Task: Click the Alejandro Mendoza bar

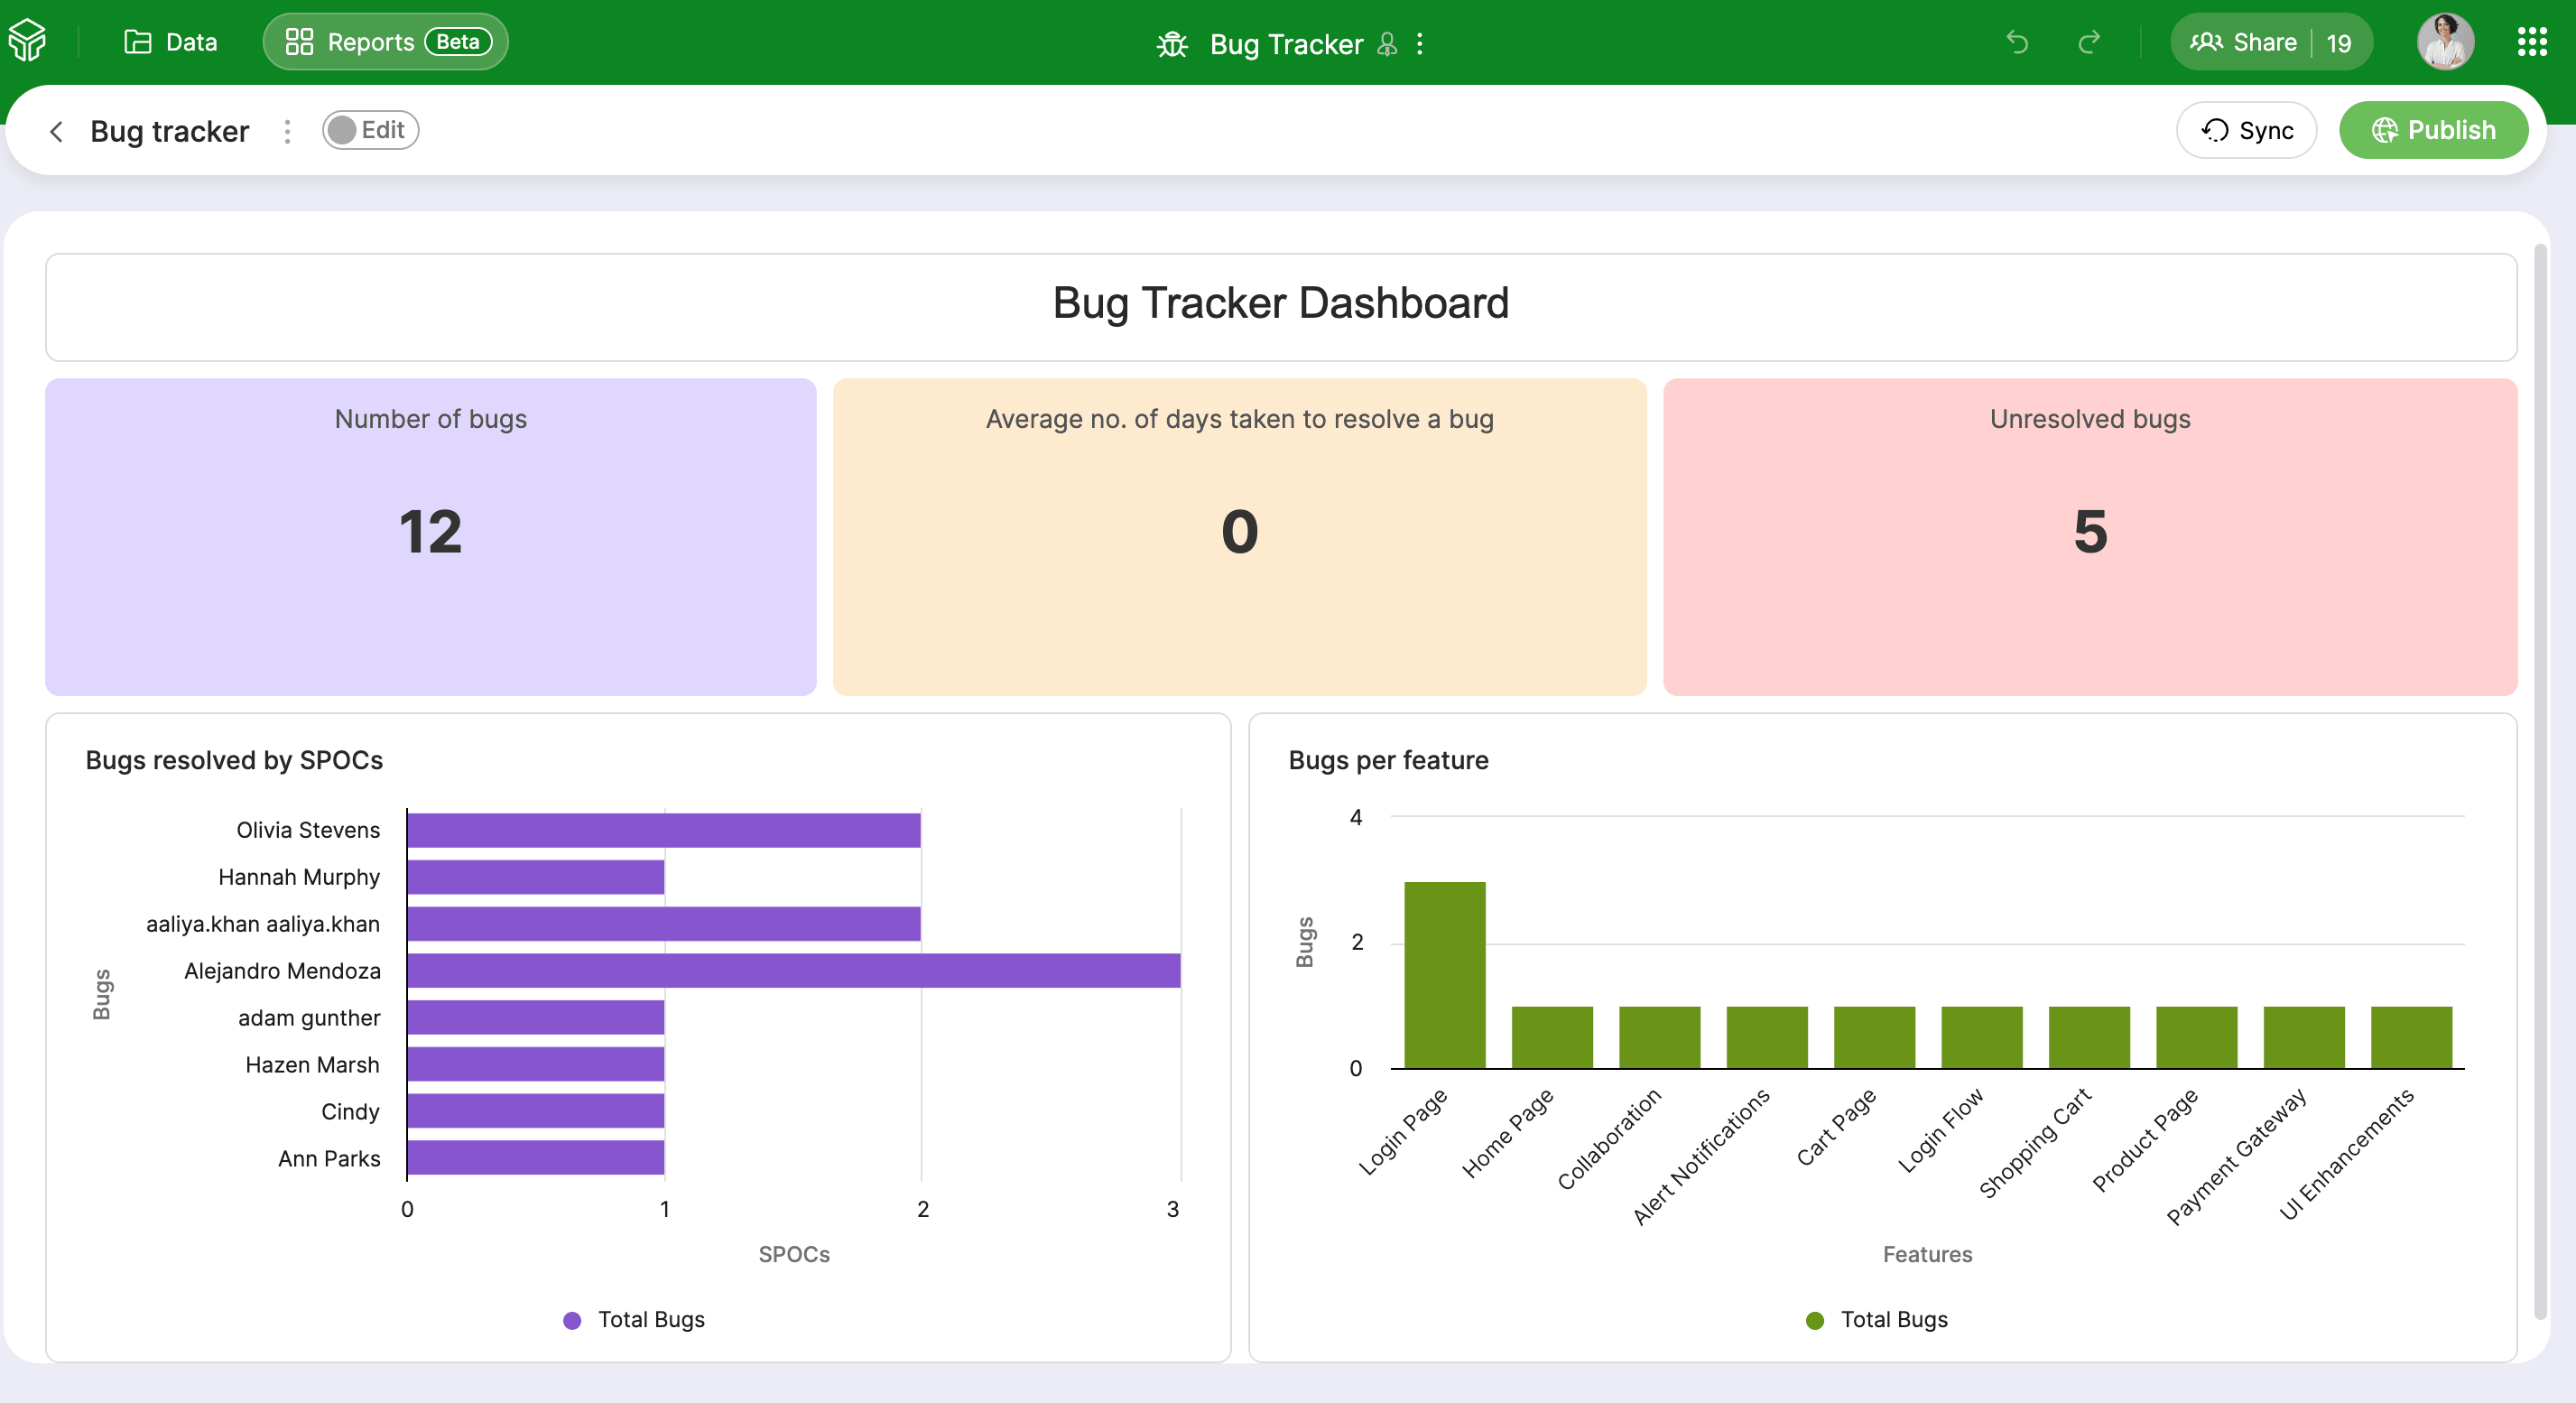Action: pyautogui.click(x=794, y=970)
